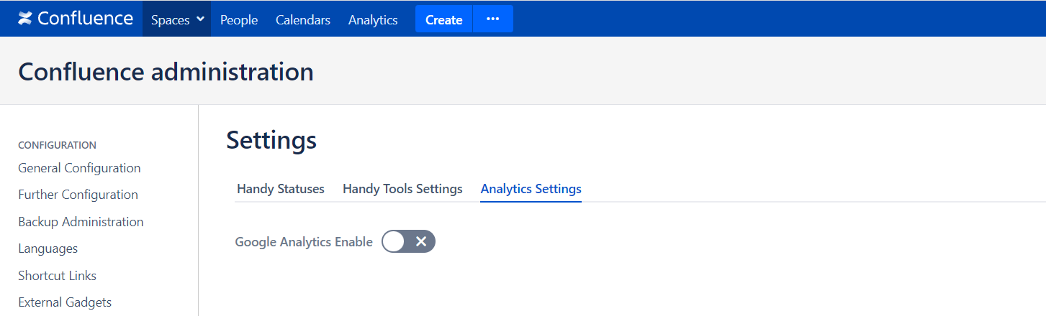Click the CONFIGURATION section header
Image resolution: width=1046 pixels, height=316 pixels.
coord(57,145)
